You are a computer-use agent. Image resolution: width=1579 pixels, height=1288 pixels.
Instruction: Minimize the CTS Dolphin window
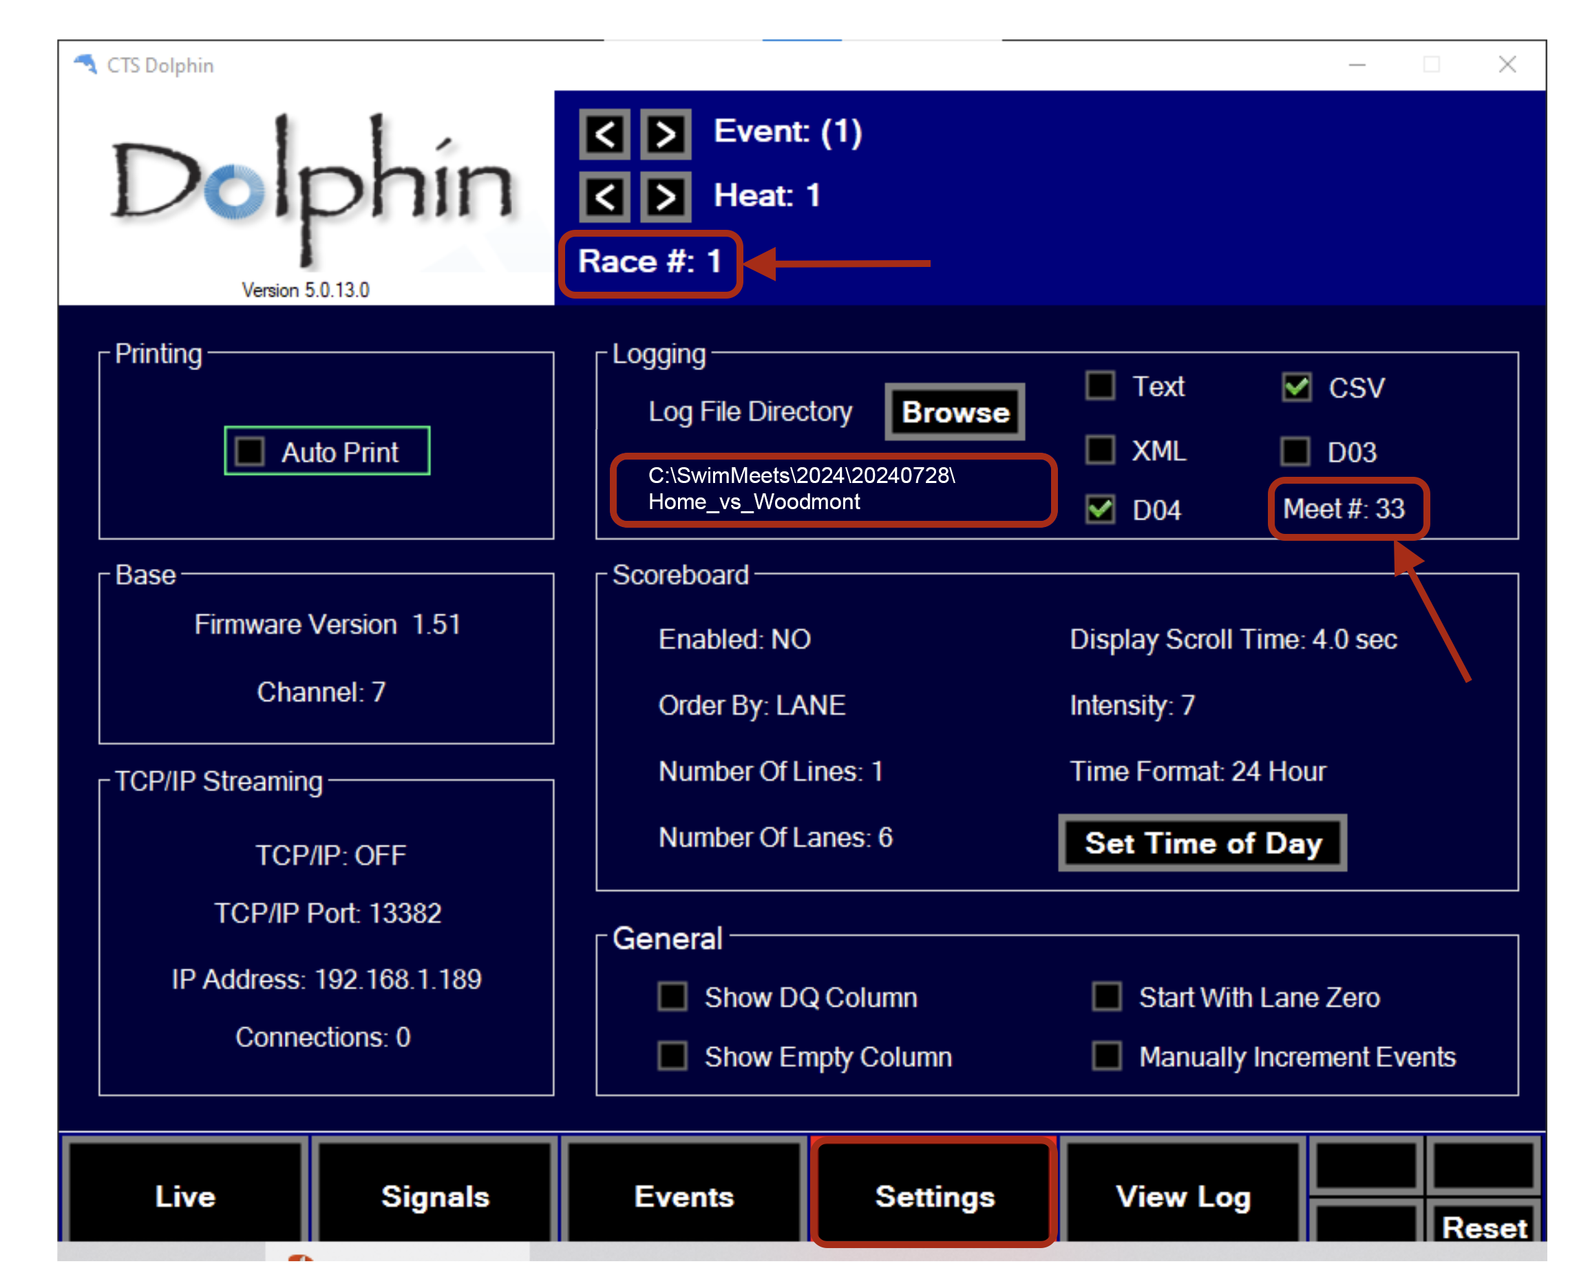[1357, 65]
